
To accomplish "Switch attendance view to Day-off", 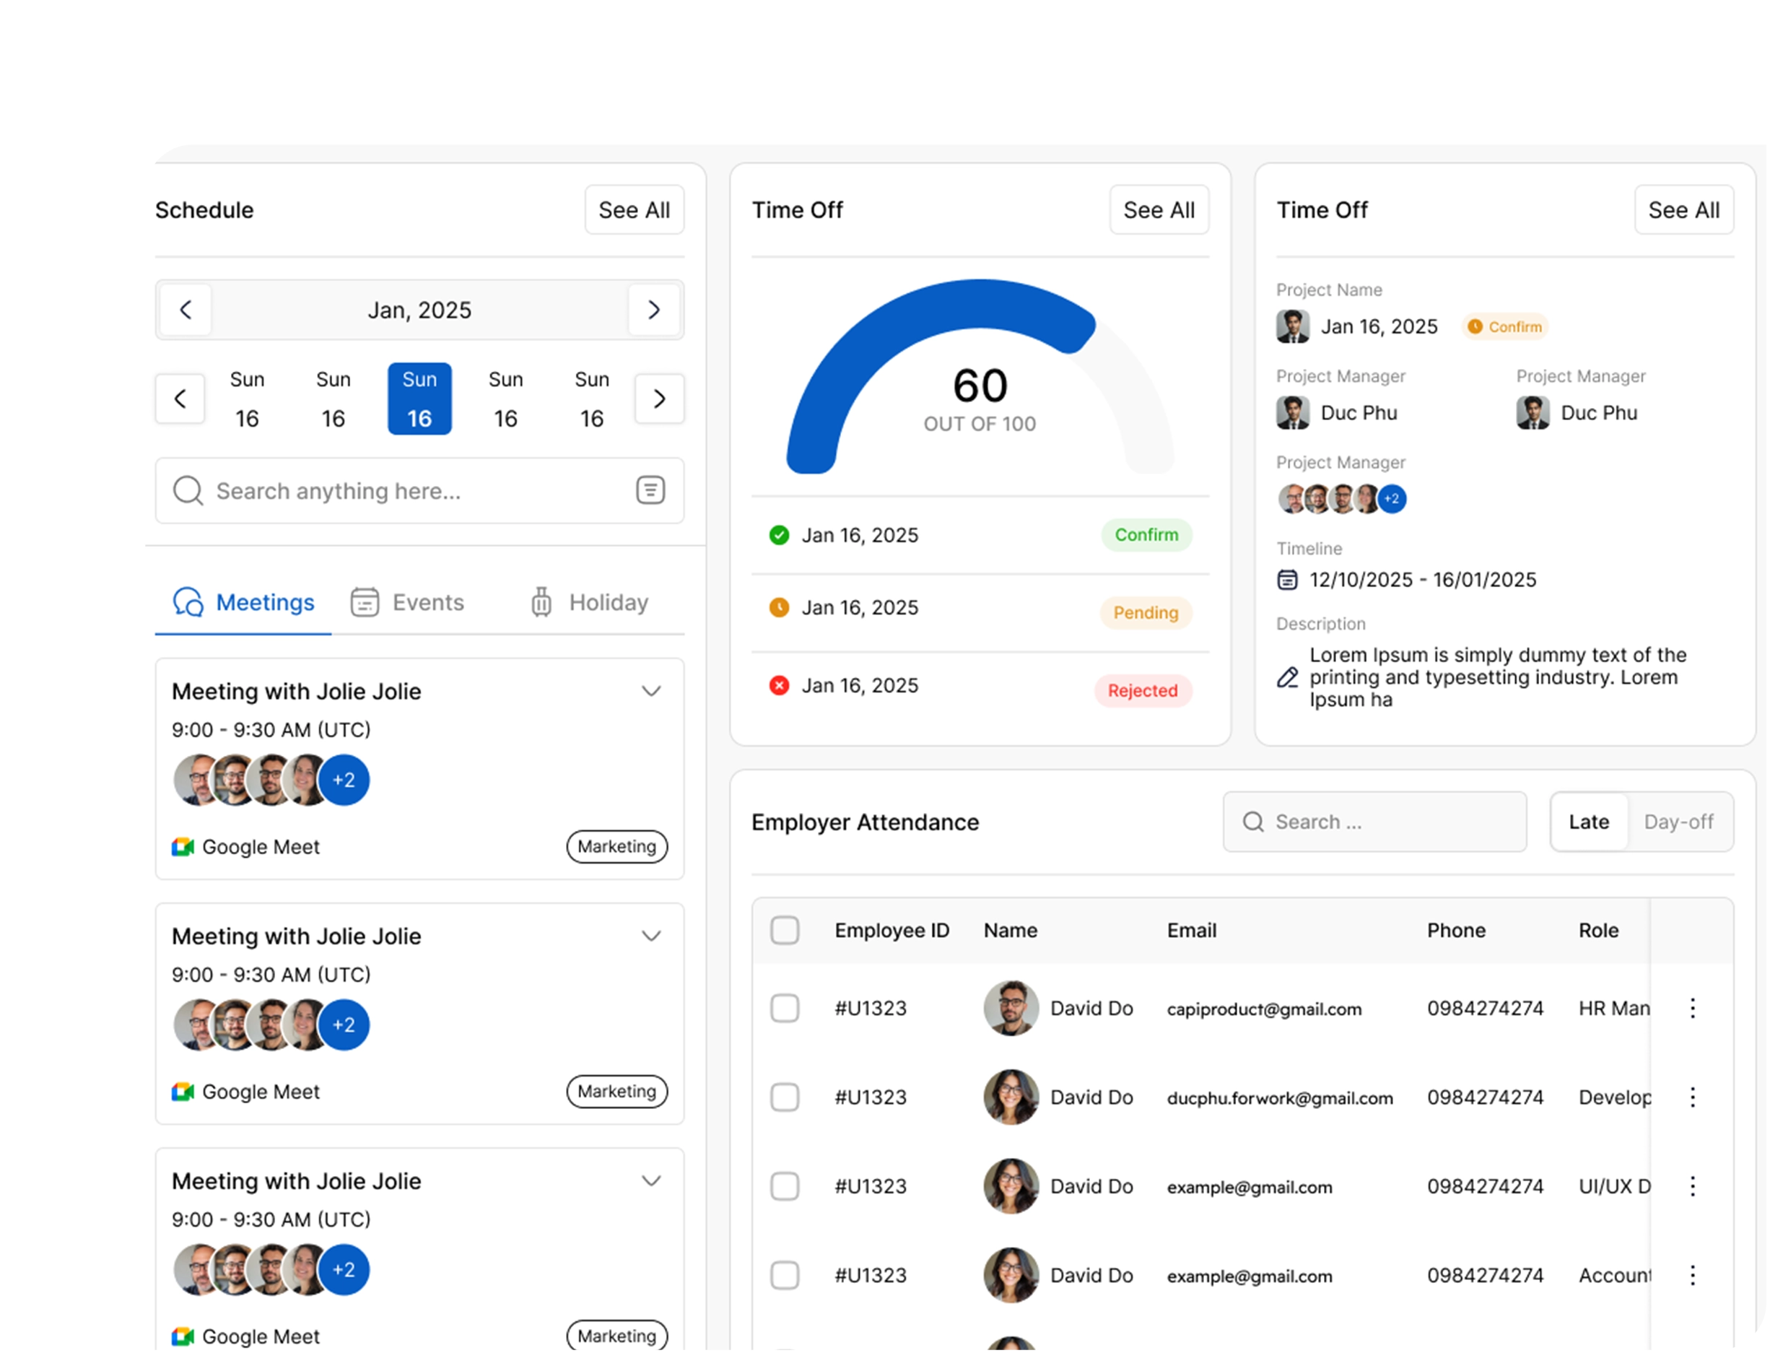I will click(1680, 821).
